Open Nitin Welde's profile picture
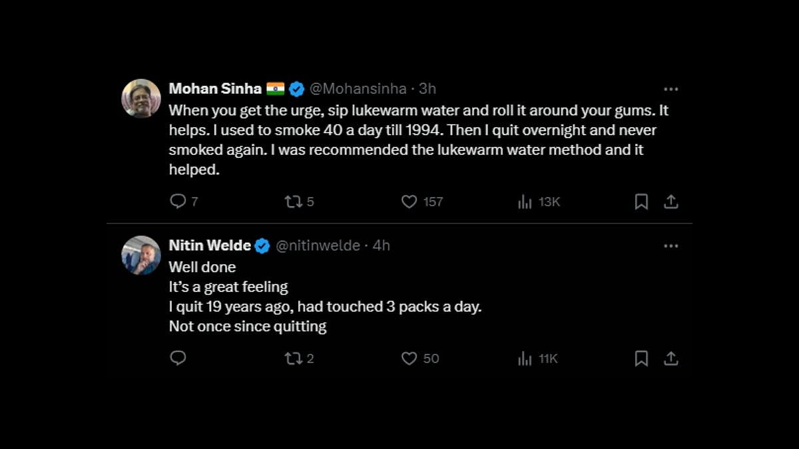Image resolution: width=799 pixels, height=449 pixels. coord(141,255)
